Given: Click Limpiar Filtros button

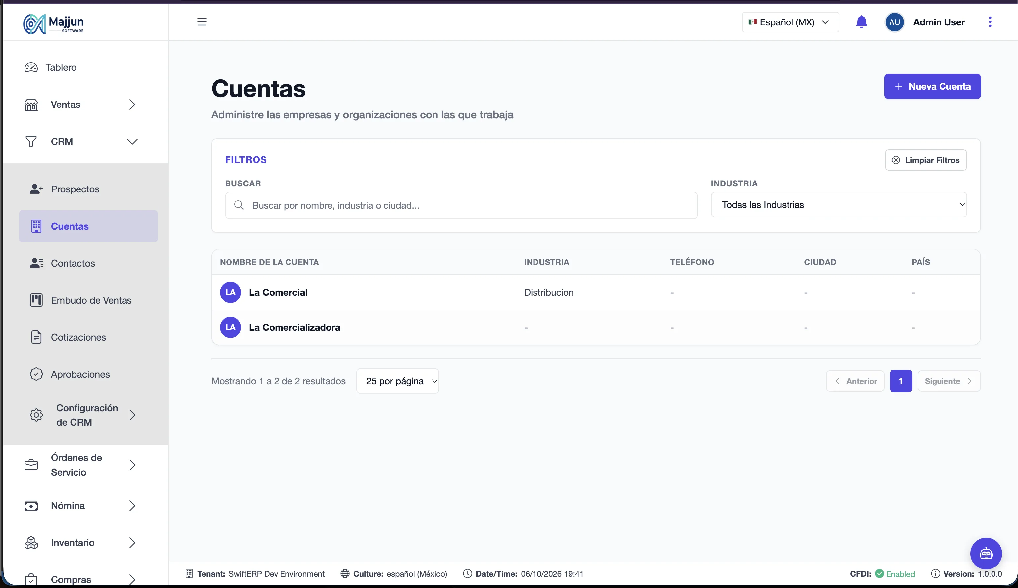Looking at the screenshot, I should (x=926, y=160).
